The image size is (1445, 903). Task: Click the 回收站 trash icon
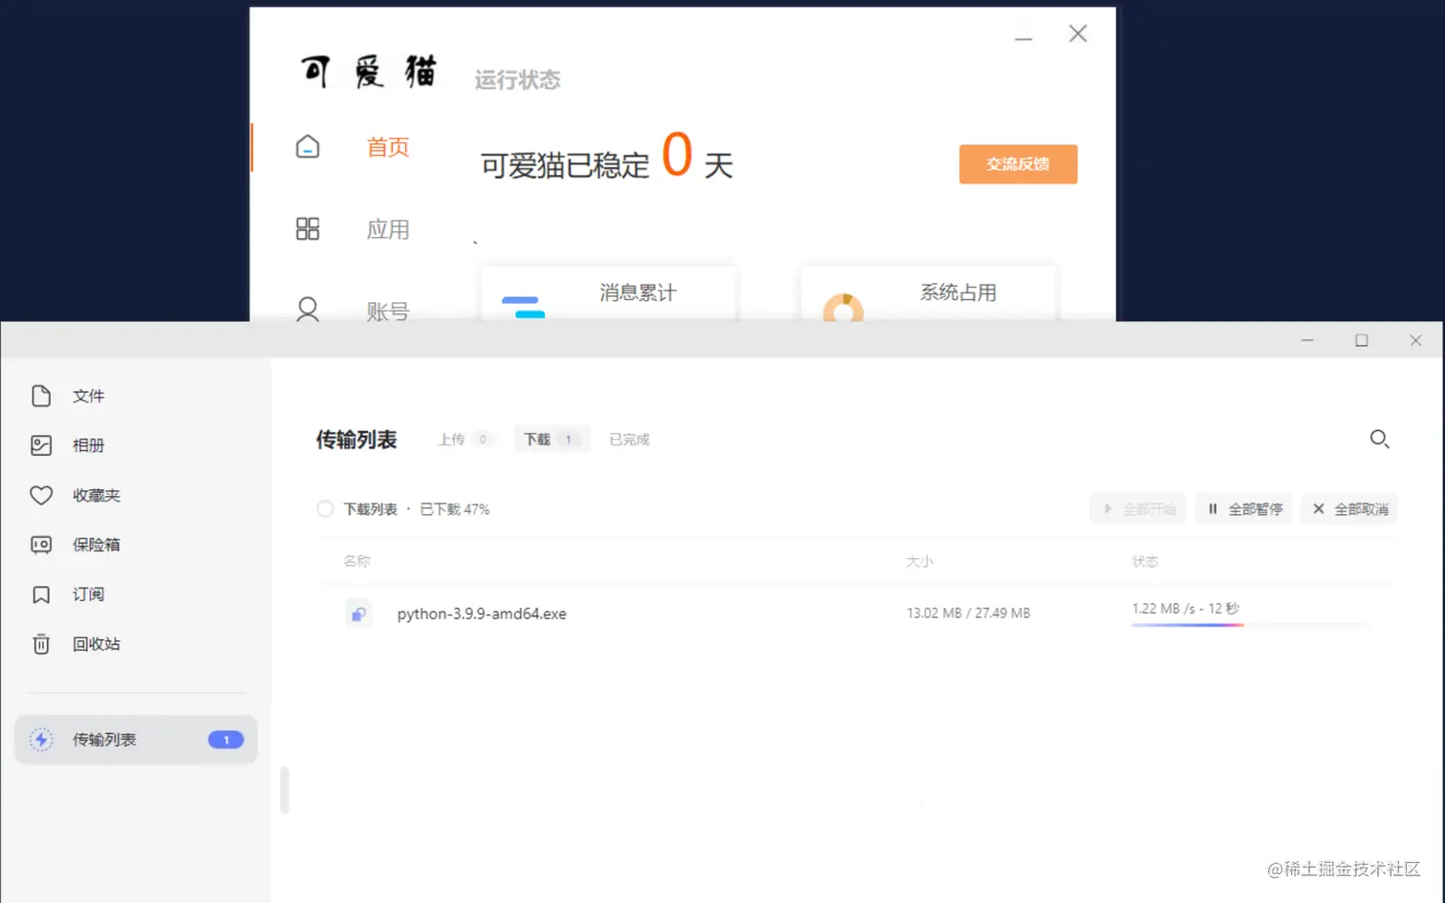(41, 644)
